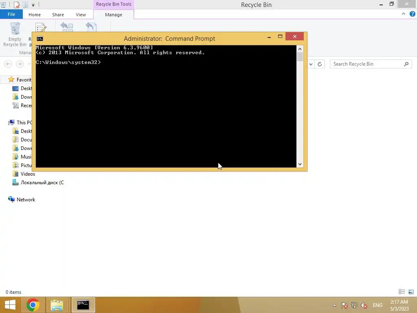Switch to the Share ribbon tab
The height and width of the screenshot is (313, 417).
[58, 15]
